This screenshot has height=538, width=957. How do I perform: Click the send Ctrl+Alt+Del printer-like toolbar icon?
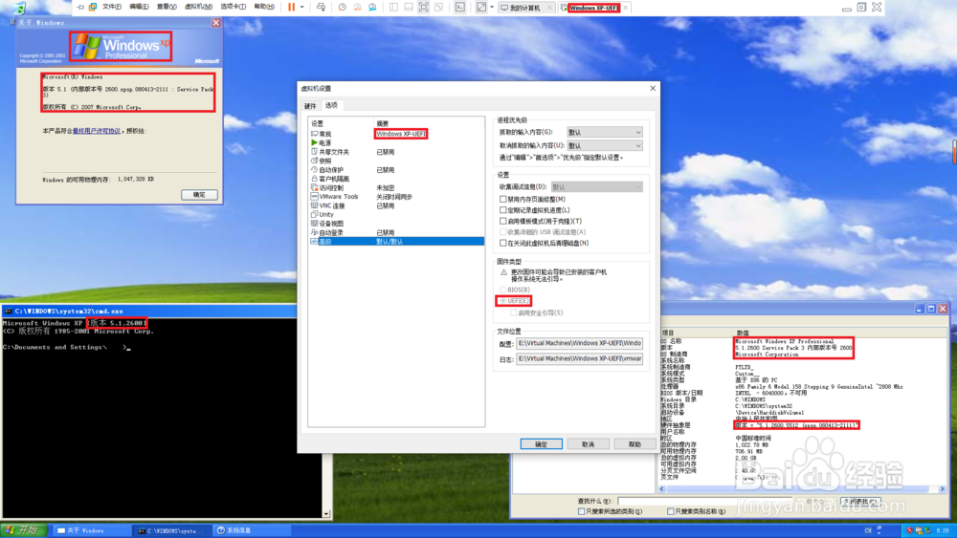point(321,8)
